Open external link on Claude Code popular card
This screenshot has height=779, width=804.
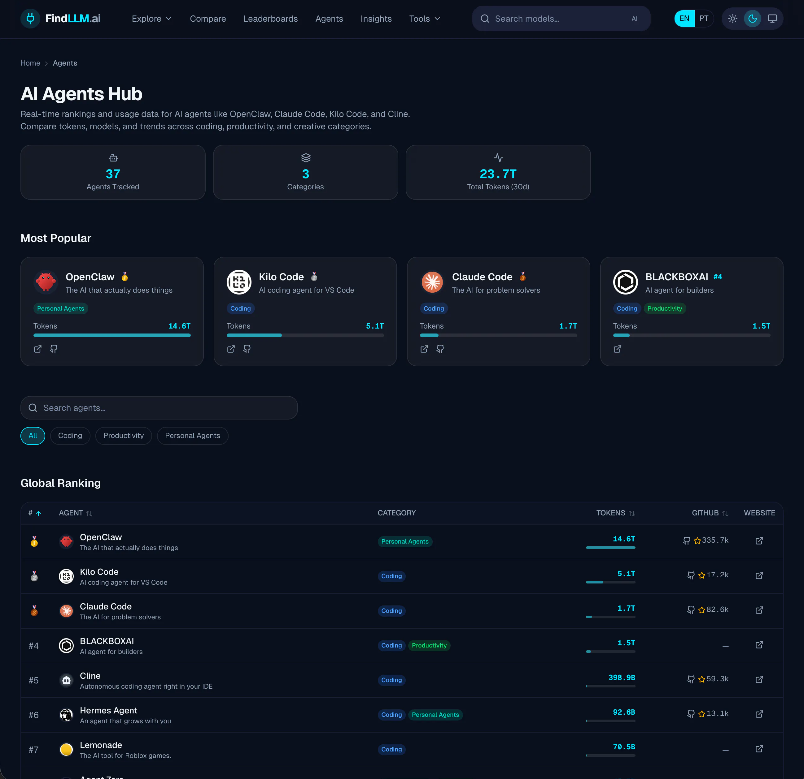point(424,349)
